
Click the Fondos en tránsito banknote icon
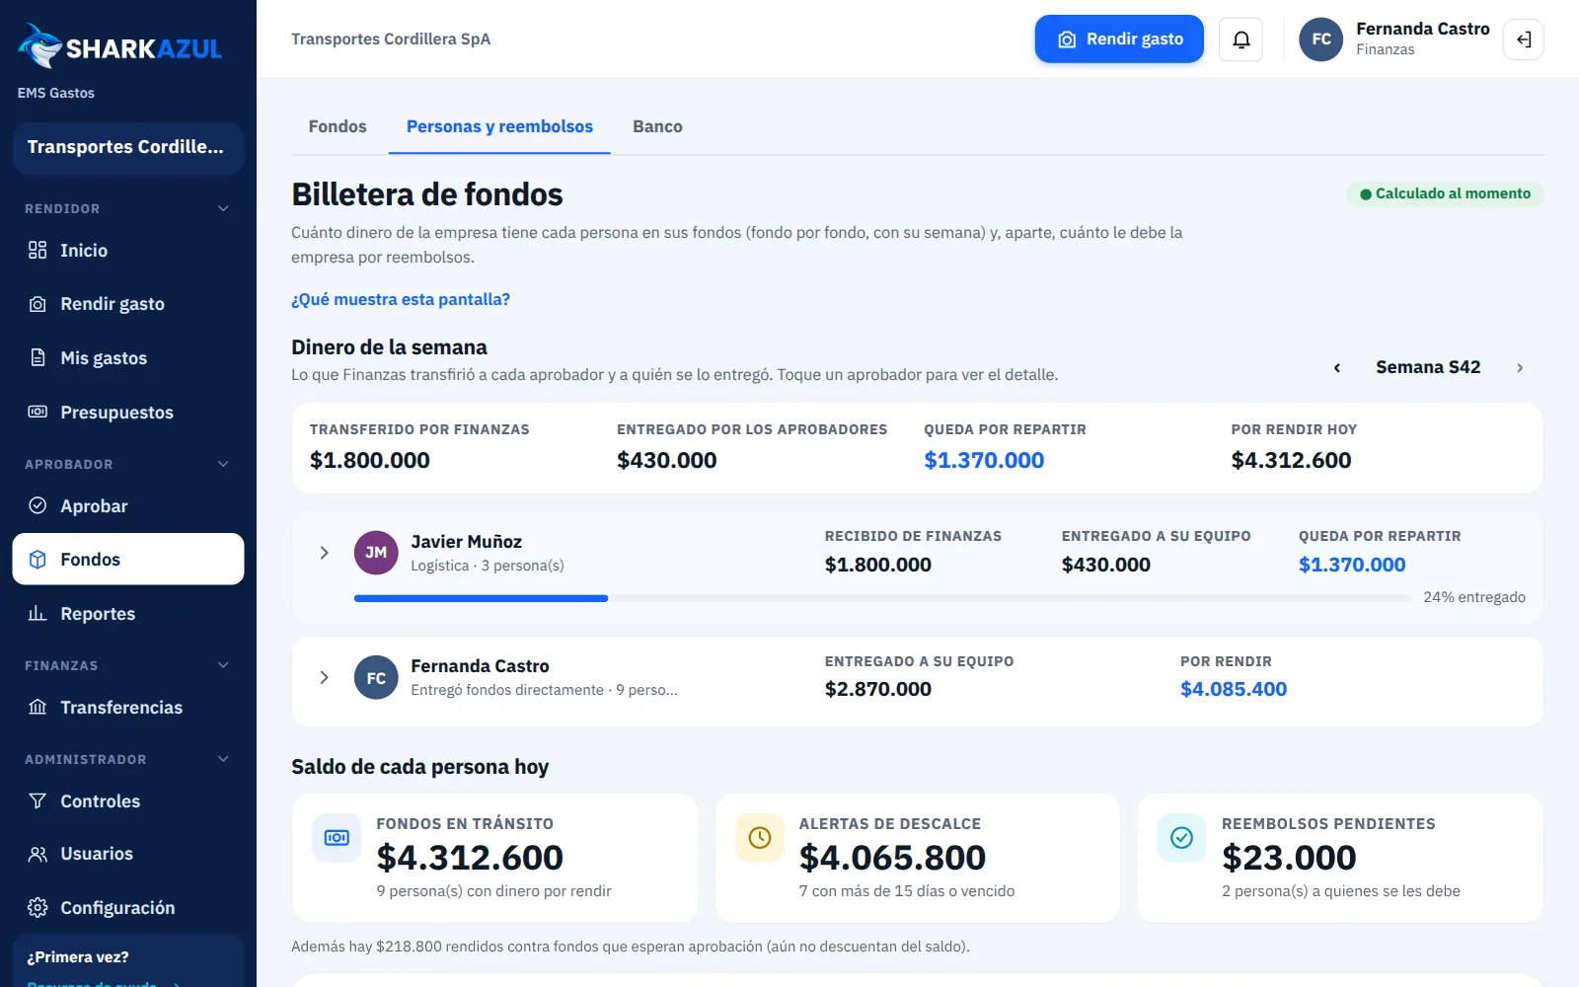point(337,838)
